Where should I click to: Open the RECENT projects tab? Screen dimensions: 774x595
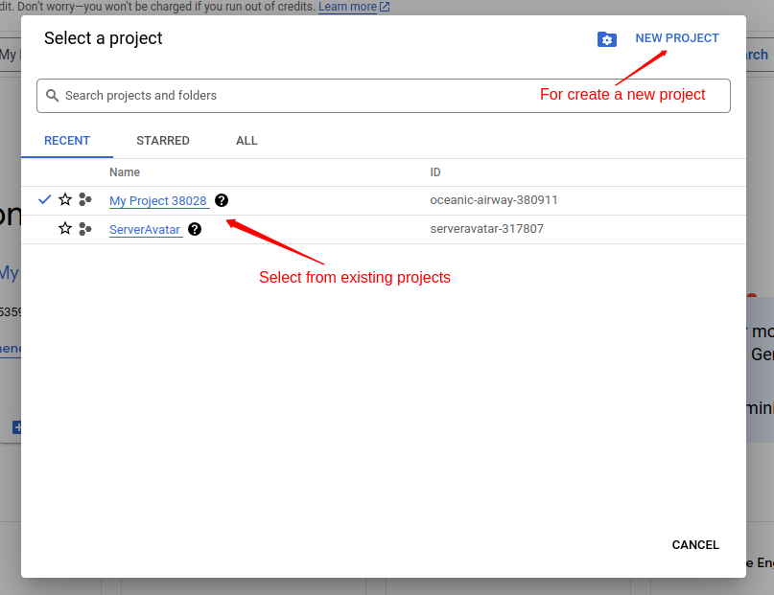tap(66, 140)
